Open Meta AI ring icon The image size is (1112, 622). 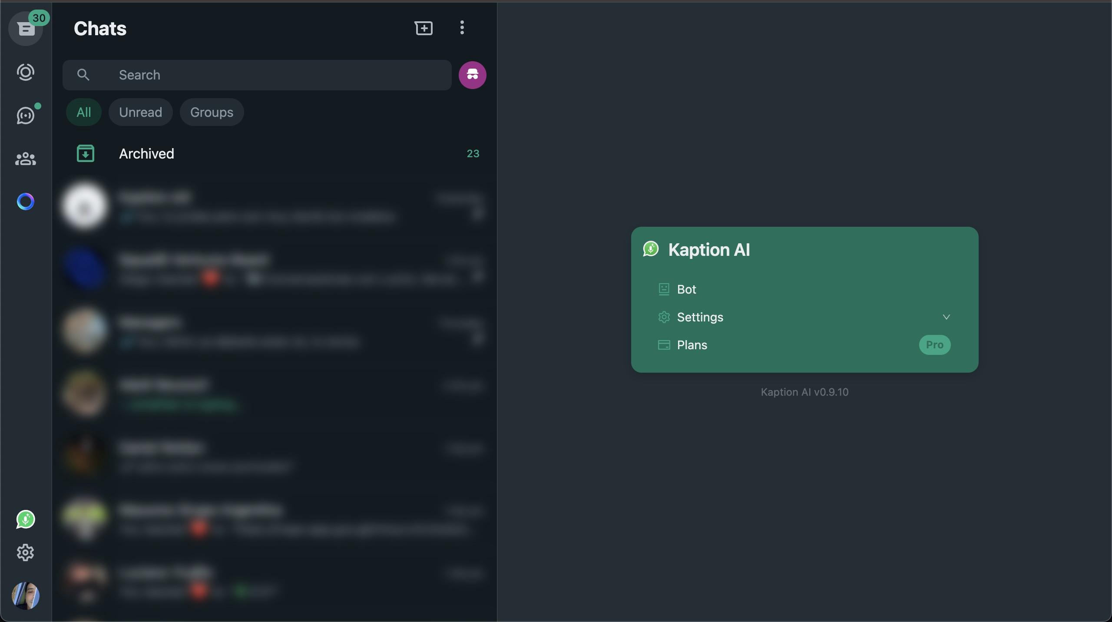[x=26, y=202]
